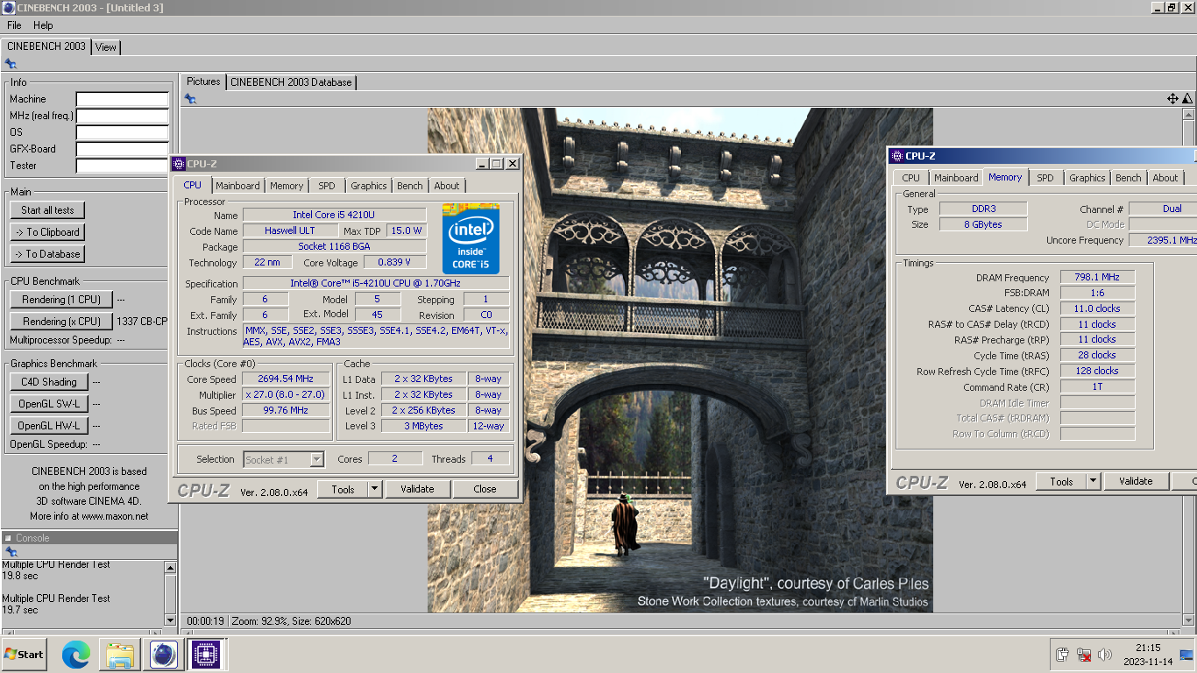Click the rendered Daylight picture
This screenshot has height=673, width=1197.
click(x=680, y=360)
